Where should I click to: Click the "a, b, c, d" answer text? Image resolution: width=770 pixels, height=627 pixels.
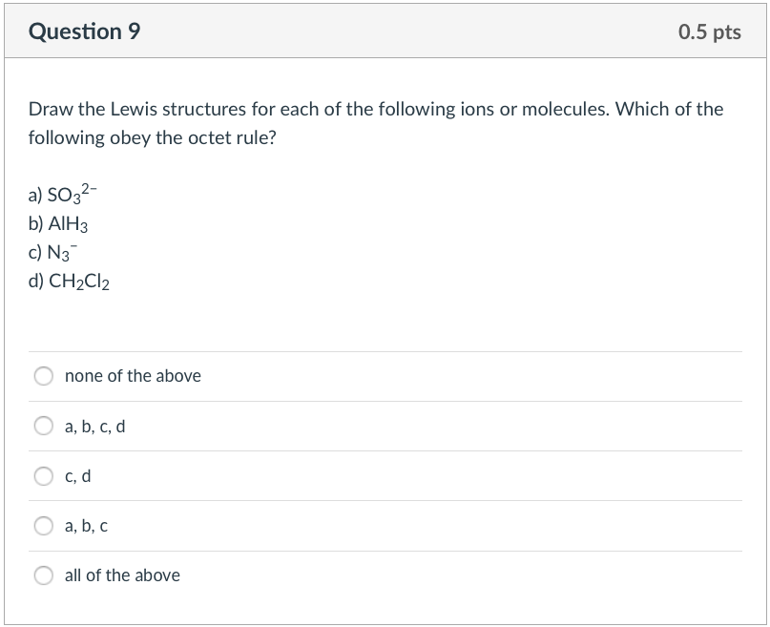click(97, 426)
